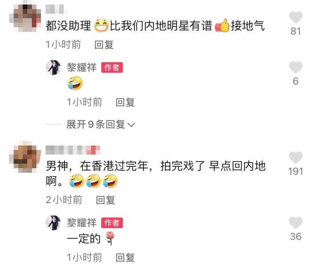Like 黎耀祥's laughing emoji reply
The width and height of the screenshot is (314, 269).
[295, 67]
